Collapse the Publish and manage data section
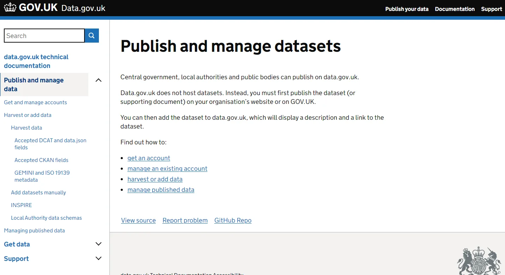The width and height of the screenshot is (505, 275). tap(99, 80)
